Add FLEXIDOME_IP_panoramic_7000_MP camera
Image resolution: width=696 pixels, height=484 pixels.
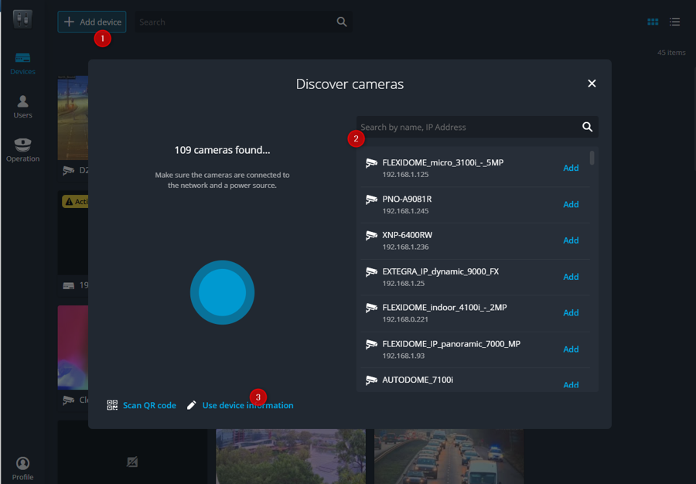tap(571, 349)
